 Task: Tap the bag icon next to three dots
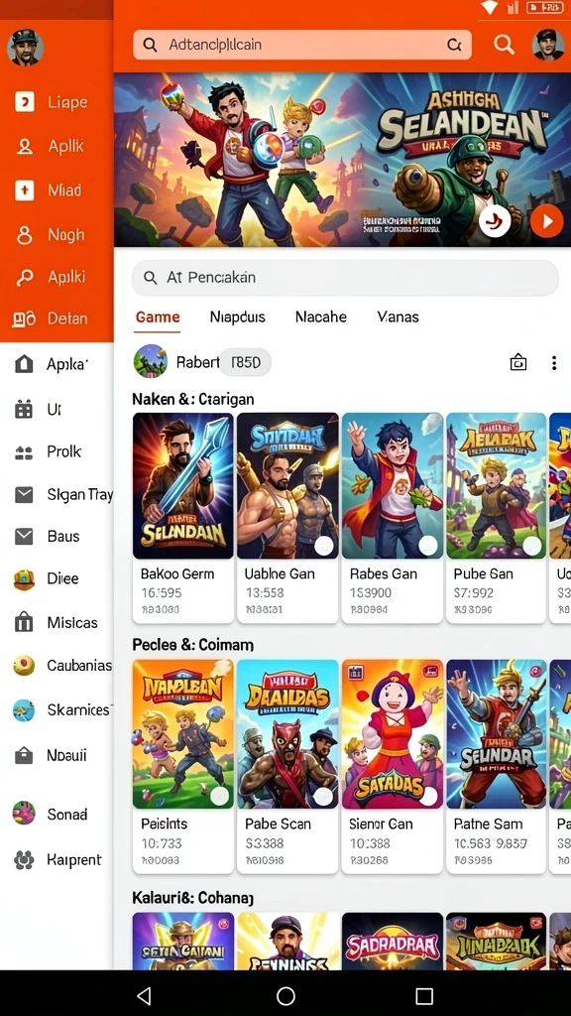pyautogui.click(x=517, y=363)
